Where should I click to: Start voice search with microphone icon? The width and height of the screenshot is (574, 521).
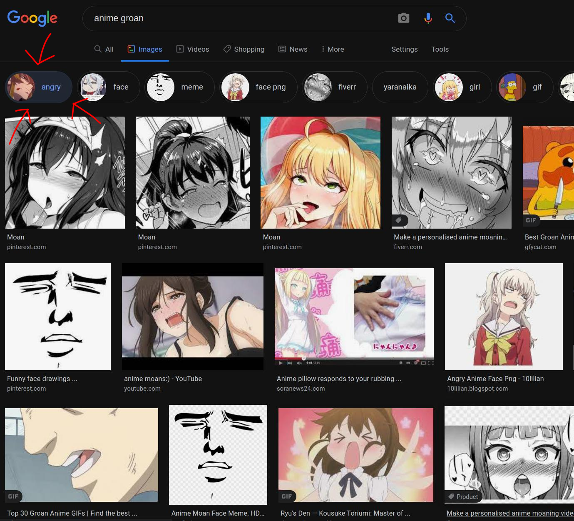[428, 18]
